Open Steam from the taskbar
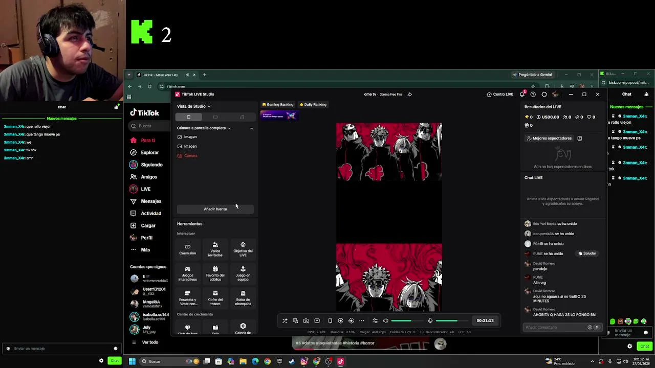655x368 pixels. [x=292, y=361]
